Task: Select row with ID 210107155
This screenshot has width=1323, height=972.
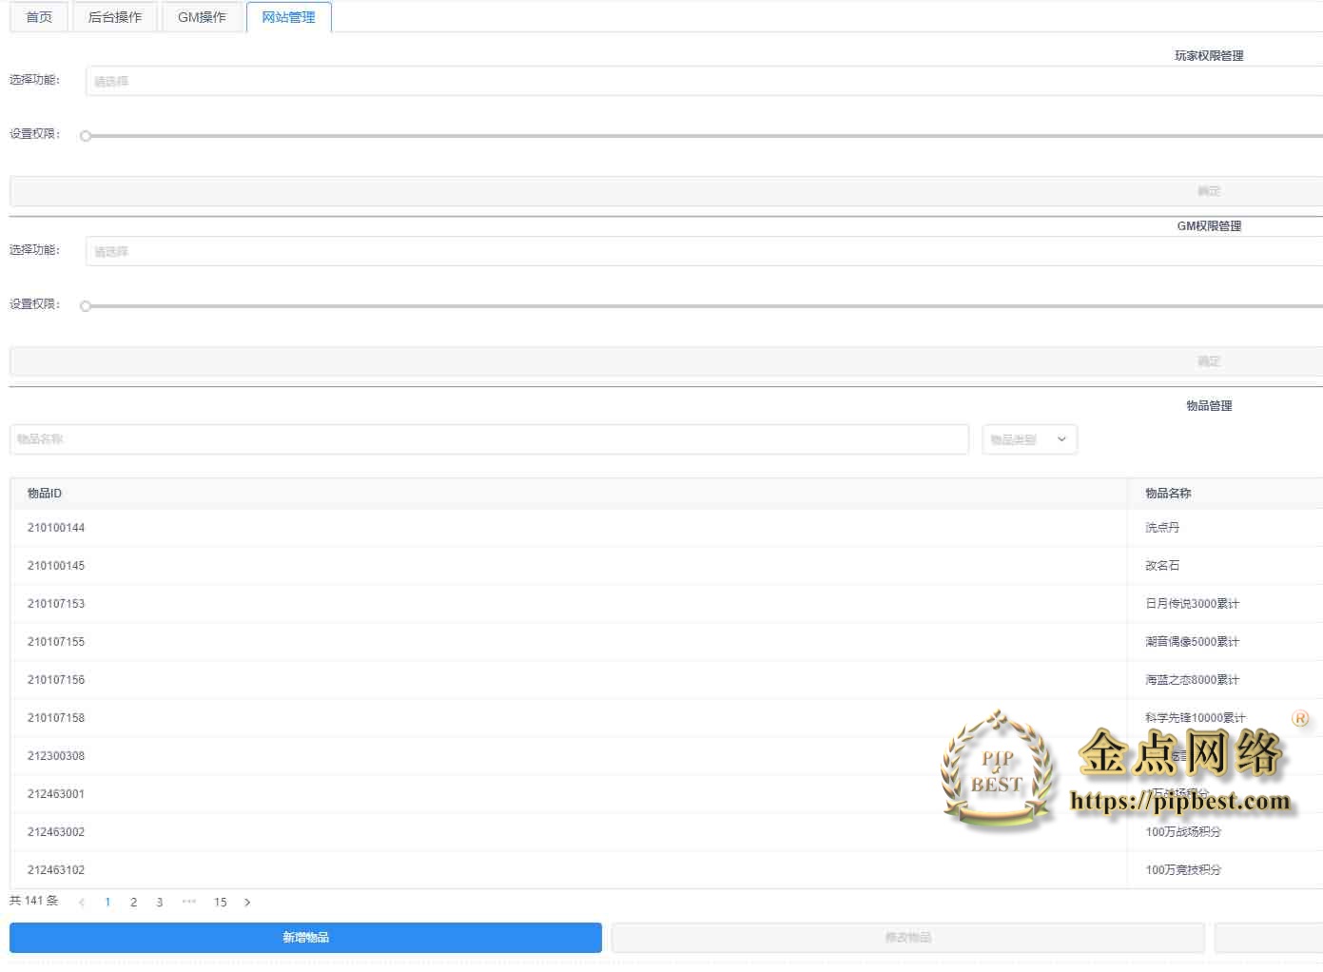Action: 666,642
